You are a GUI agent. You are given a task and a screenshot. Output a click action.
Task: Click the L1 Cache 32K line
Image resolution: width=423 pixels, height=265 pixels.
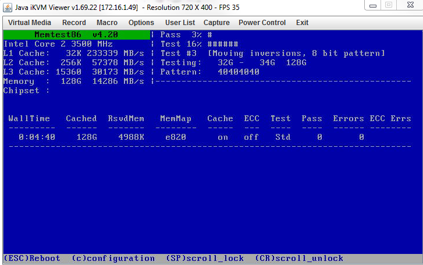(x=74, y=53)
